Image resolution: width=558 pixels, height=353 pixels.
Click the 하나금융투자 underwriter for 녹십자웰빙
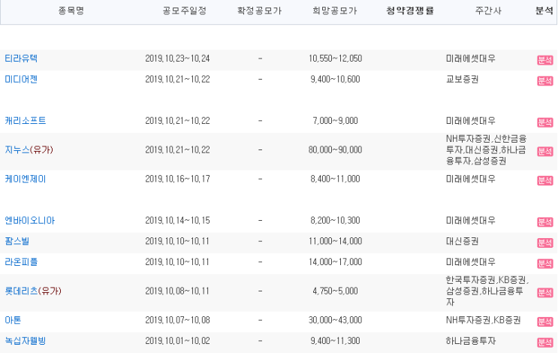[x=470, y=341]
